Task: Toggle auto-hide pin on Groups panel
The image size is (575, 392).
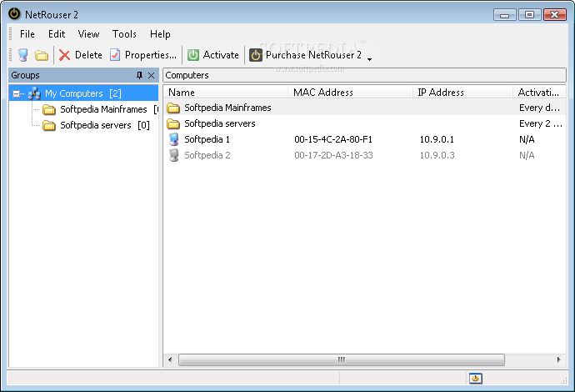Action: pyautogui.click(x=139, y=75)
